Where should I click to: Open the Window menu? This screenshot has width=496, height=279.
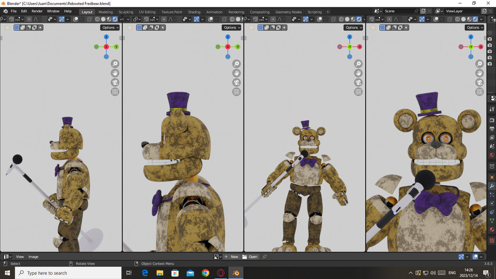pos(53,11)
